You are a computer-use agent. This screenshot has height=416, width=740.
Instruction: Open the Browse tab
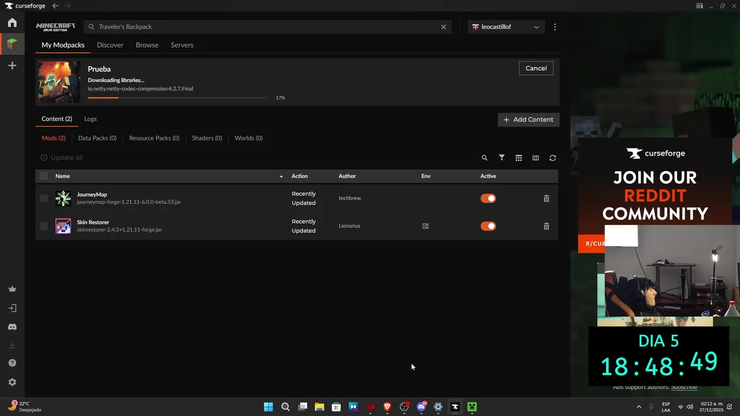tap(147, 45)
